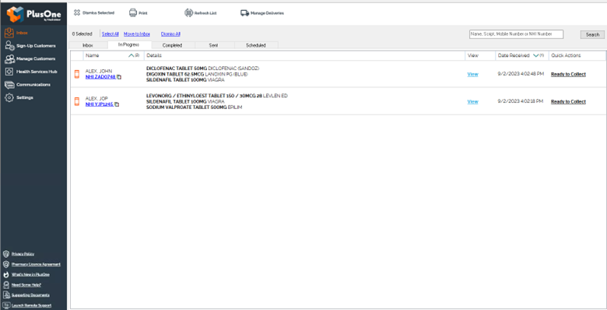Open Communications sidebar icon
607x310 pixels.
[9, 84]
